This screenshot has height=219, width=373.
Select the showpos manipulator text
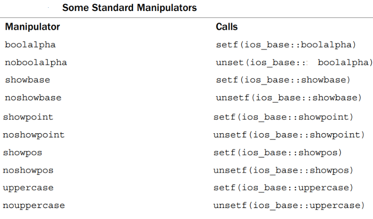22,153
